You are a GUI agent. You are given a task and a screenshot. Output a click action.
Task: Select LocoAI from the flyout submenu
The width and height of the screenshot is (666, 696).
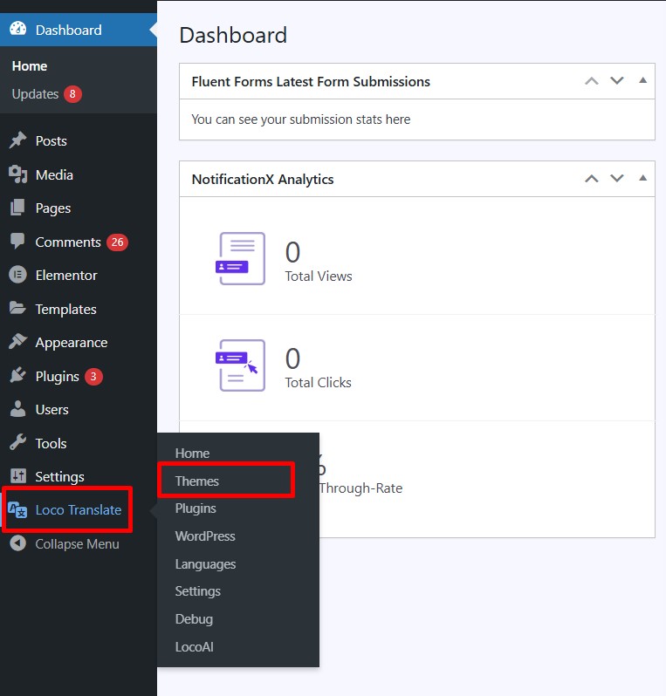coord(194,647)
